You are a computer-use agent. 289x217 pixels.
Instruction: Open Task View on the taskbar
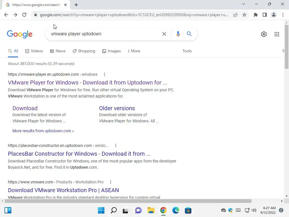point(126,210)
